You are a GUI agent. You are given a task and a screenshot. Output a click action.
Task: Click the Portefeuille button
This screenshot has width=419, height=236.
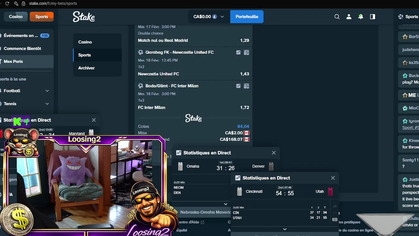point(247,17)
